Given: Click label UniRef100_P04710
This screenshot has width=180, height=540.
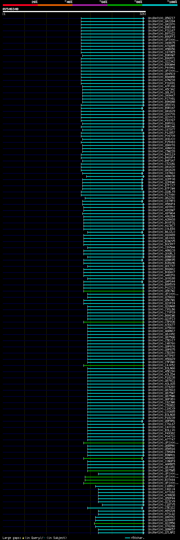Looking at the screenshot, I should click(161, 436).
